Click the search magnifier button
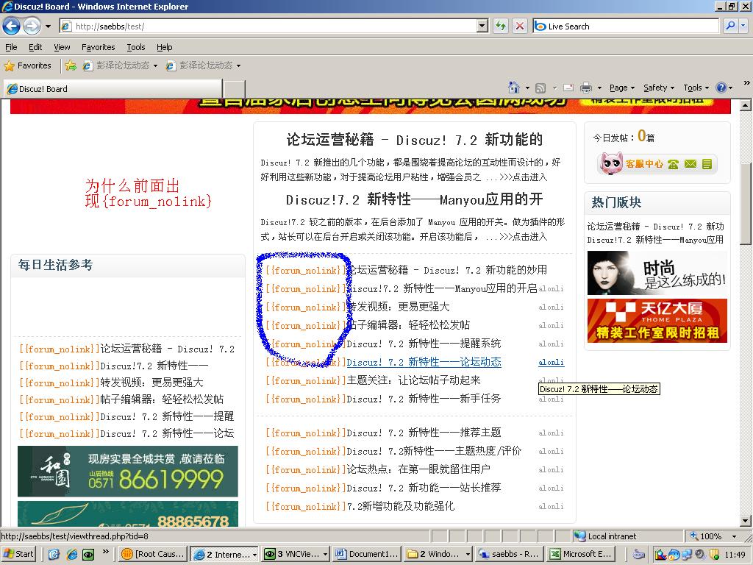 [x=730, y=26]
